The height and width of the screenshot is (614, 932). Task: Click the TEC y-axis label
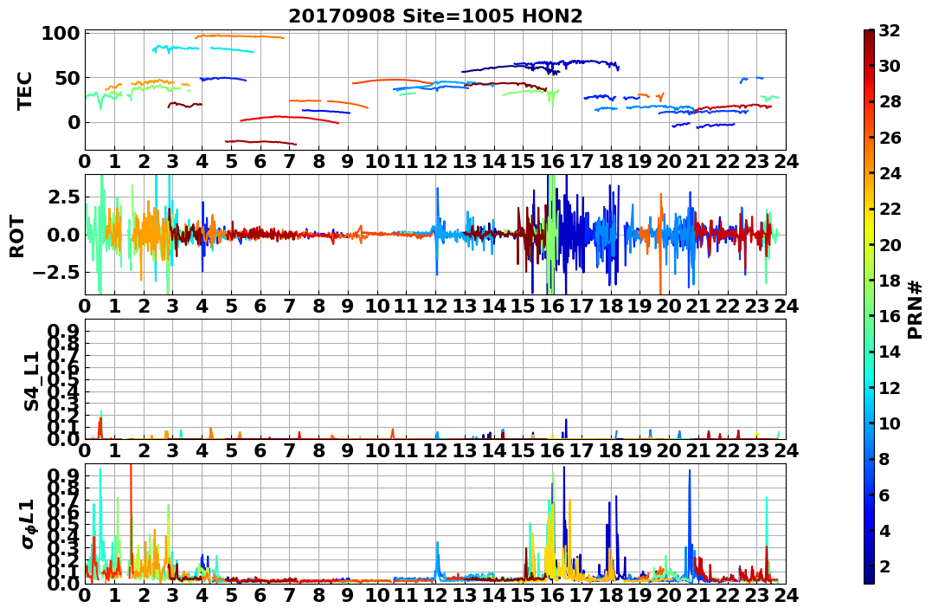23,90
